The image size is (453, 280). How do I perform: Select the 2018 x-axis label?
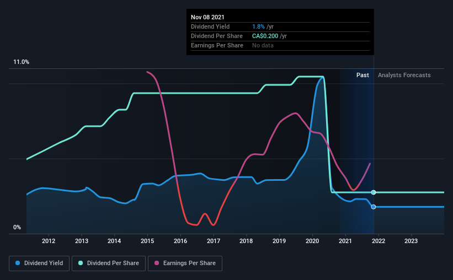[x=246, y=241]
